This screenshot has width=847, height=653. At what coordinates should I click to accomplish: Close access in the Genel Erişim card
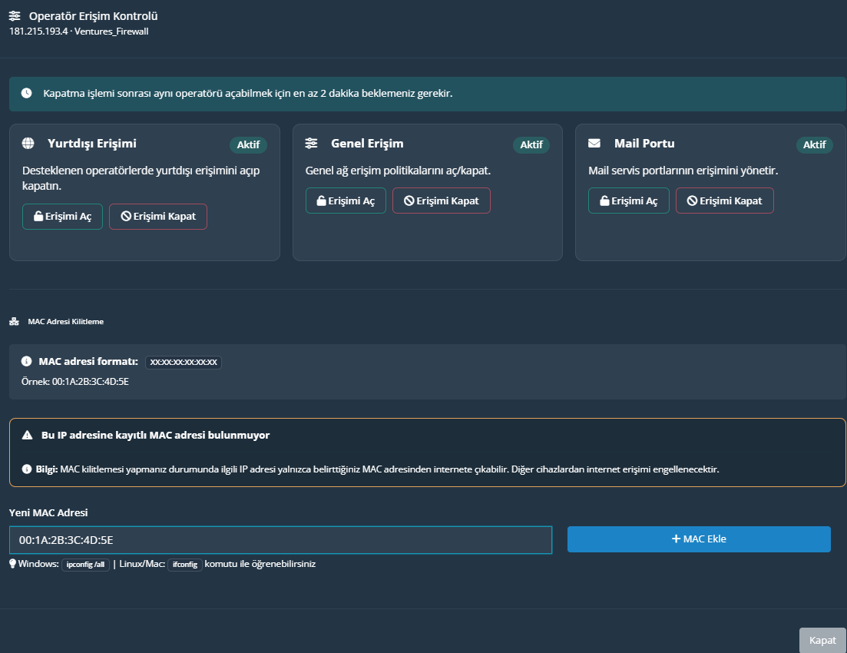coord(442,201)
